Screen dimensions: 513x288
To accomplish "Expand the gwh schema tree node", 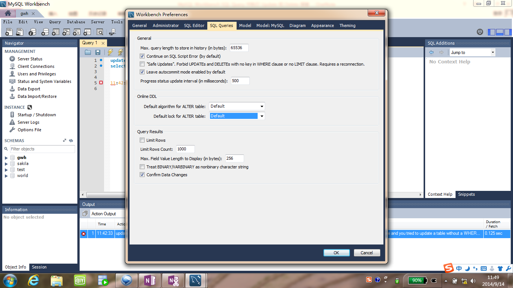I will coord(6,158).
